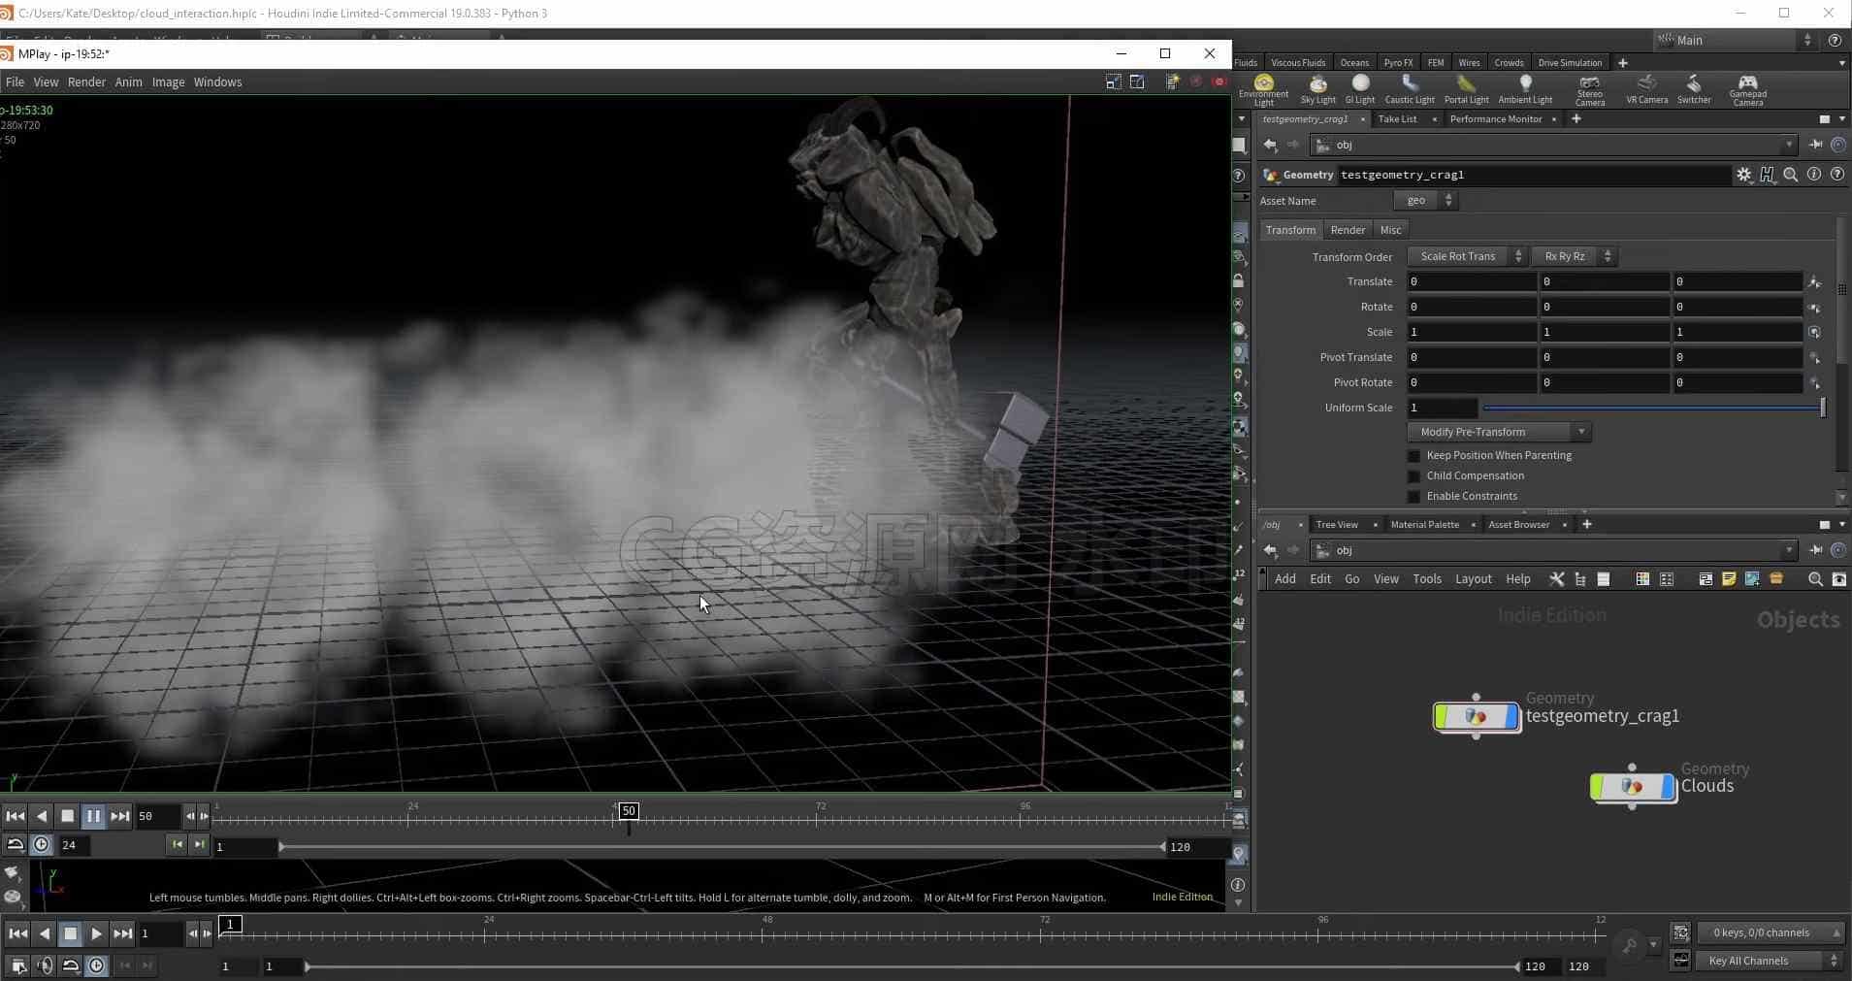Select the Portal Light shelf tool
The height and width of the screenshot is (981, 1852).
pyautogui.click(x=1466, y=89)
